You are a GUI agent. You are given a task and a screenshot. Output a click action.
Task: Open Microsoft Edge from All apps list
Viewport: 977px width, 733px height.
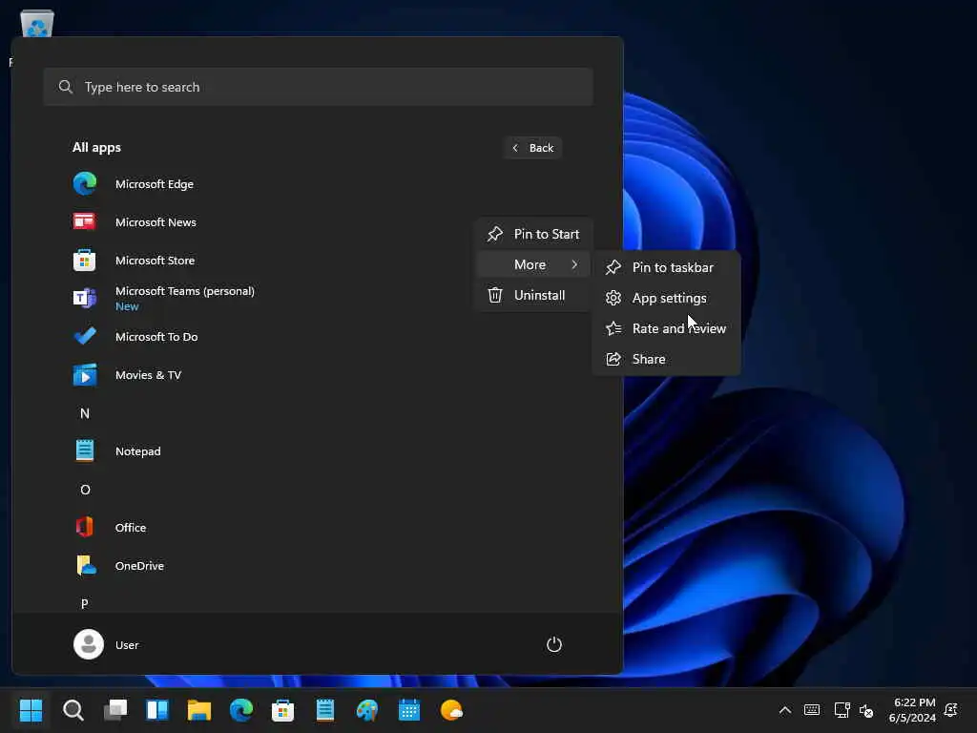[x=317, y=184]
